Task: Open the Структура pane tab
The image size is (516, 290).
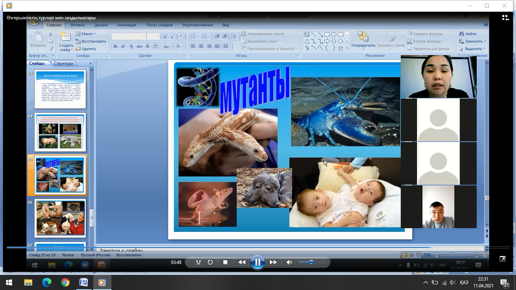Action: point(63,63)
